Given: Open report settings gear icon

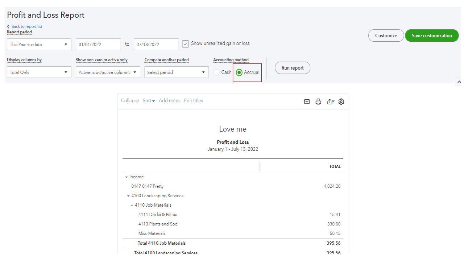Looking at the screenshot, I should pyautogui.click(x=341, y=102).
